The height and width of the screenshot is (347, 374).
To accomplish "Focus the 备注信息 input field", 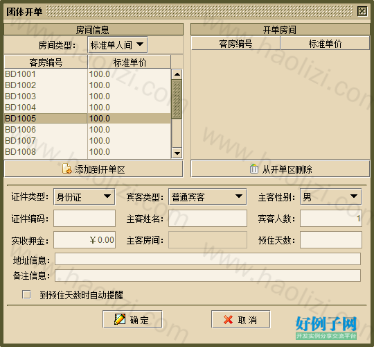I will coord(208,276).
